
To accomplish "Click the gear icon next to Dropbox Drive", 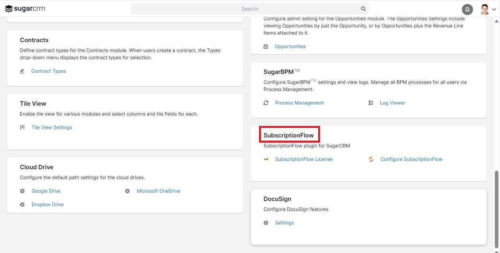I will [23, 204].
